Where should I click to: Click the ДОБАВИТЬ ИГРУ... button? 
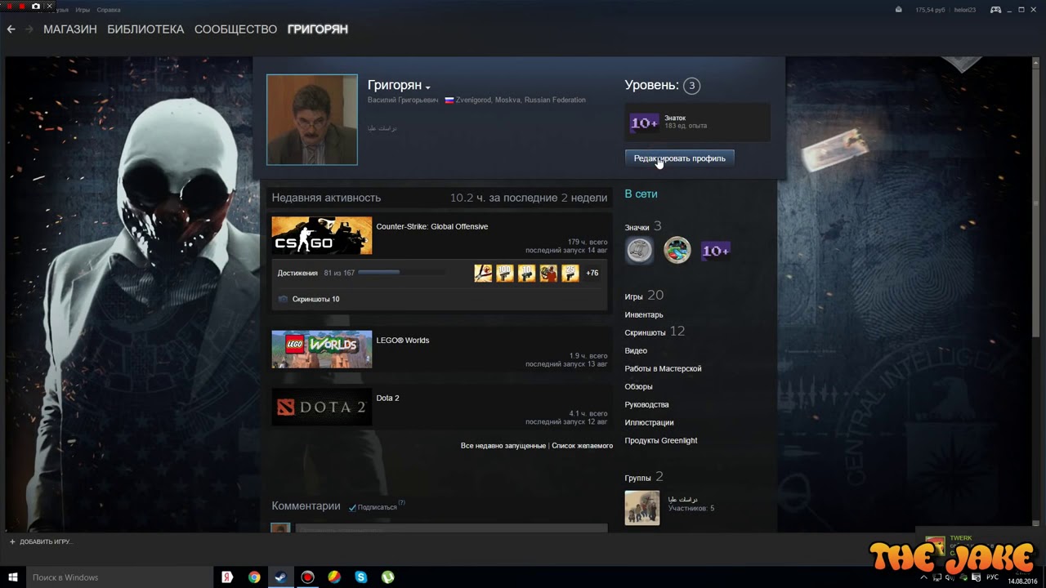40,541
